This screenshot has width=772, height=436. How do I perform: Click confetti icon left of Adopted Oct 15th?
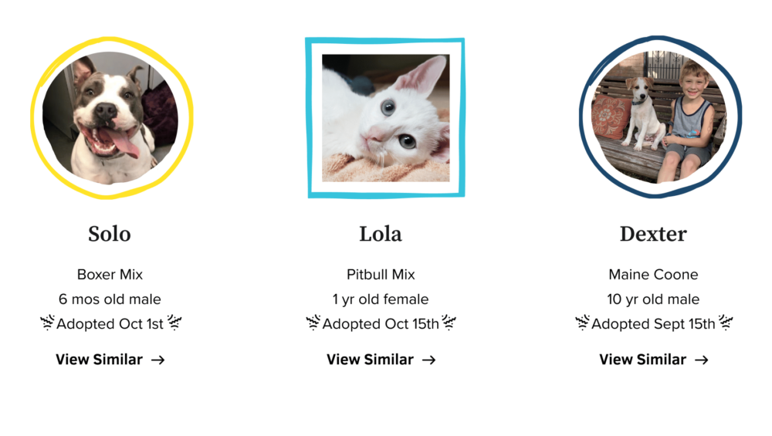click(x=313, y=323)
